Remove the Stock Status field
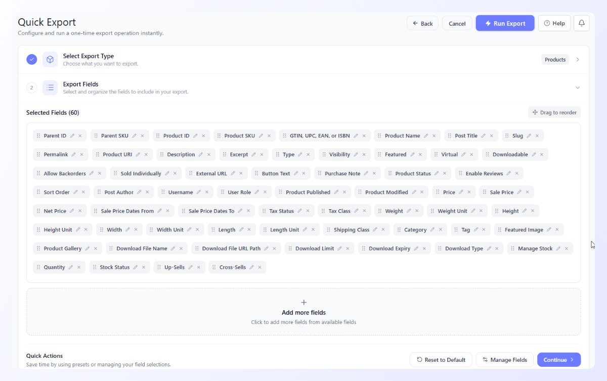607x381 pixels. (144, 267)
